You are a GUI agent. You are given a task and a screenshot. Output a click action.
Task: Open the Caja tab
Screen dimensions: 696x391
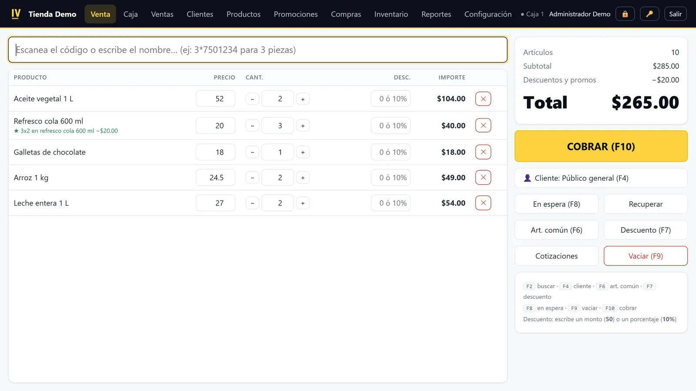click(x=130, y=14)
